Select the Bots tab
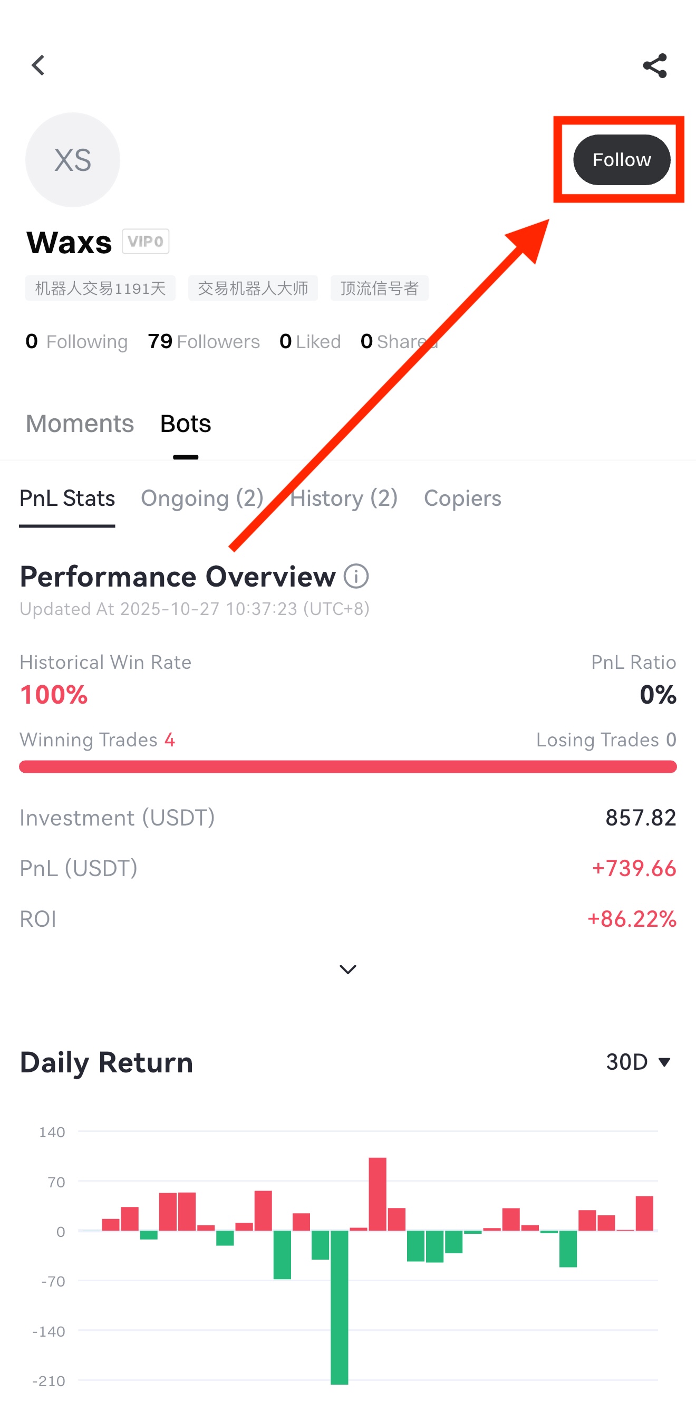This screenshot has height=1401, width=696. (x=186, y=424)
